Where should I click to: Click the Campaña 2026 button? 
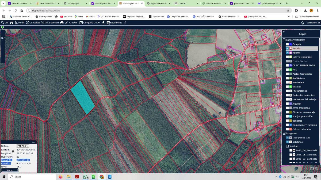click(89, 23)
